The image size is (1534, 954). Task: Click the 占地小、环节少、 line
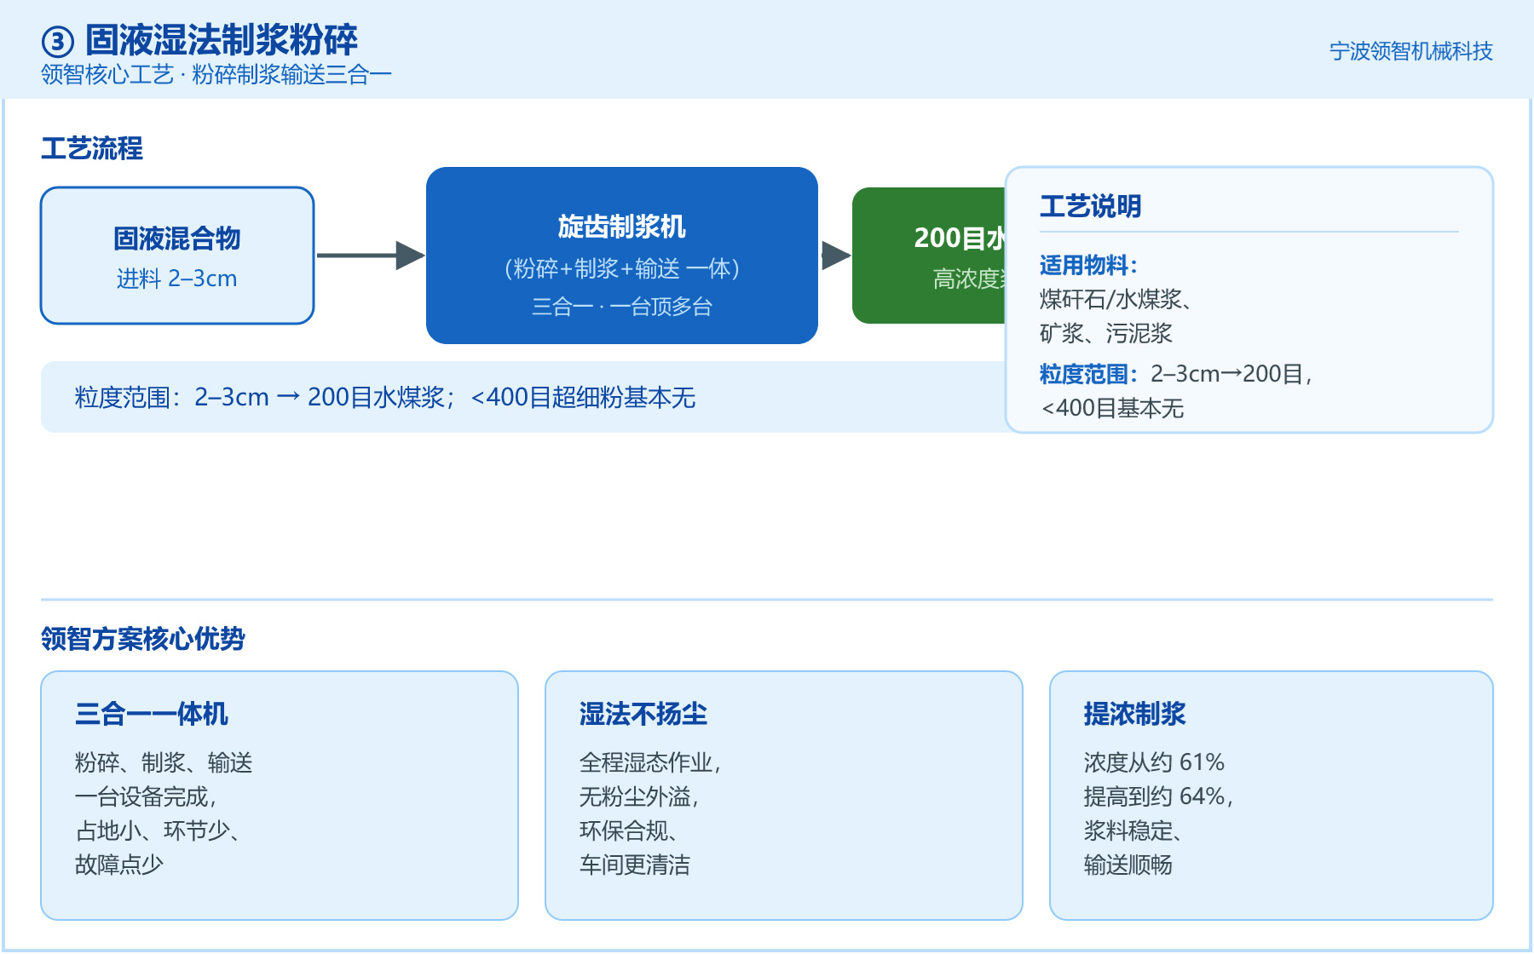tap(159, 830)
